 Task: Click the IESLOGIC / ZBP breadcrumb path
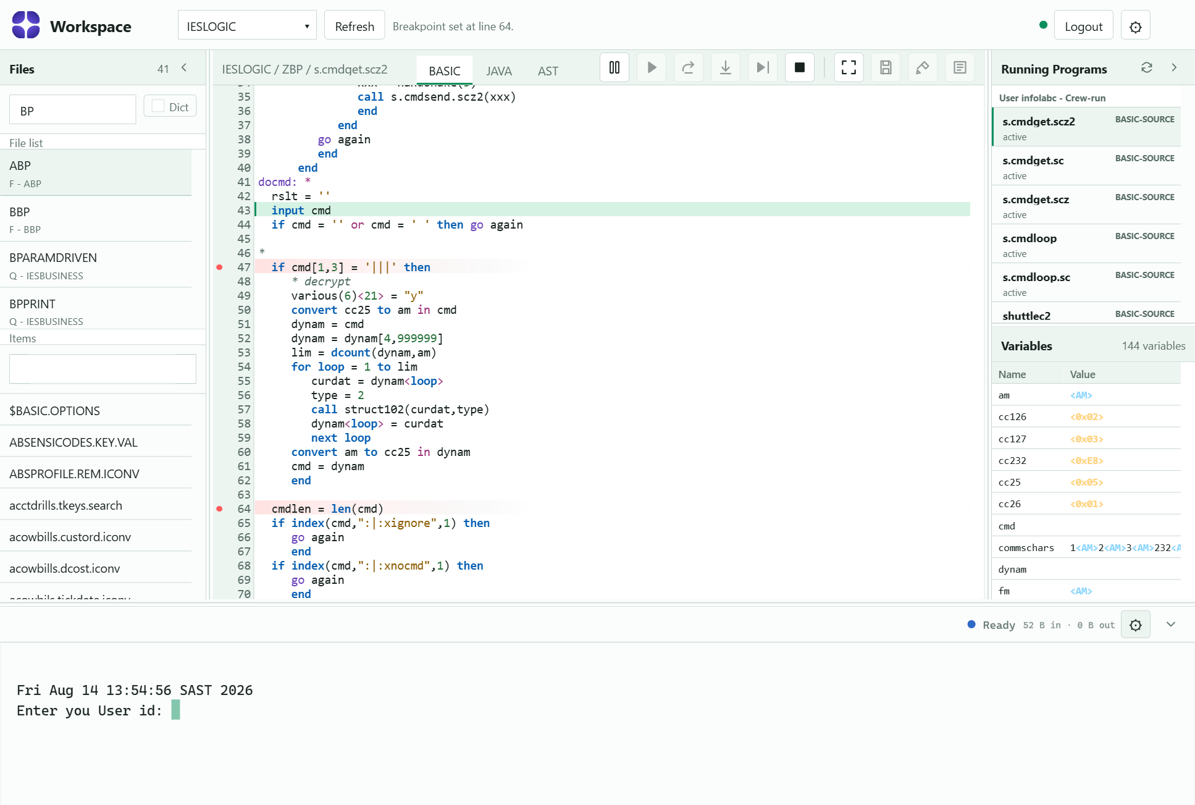tap(262, 69)
